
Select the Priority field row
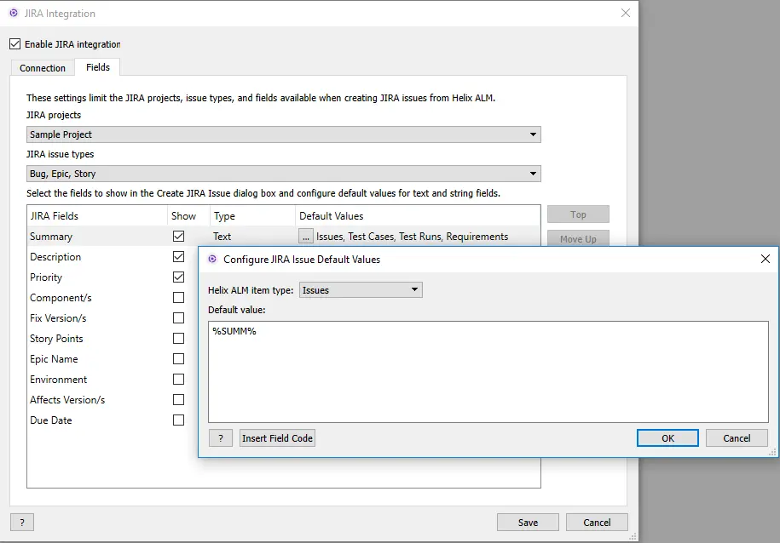pyautogui.click(x=113, y=277)
